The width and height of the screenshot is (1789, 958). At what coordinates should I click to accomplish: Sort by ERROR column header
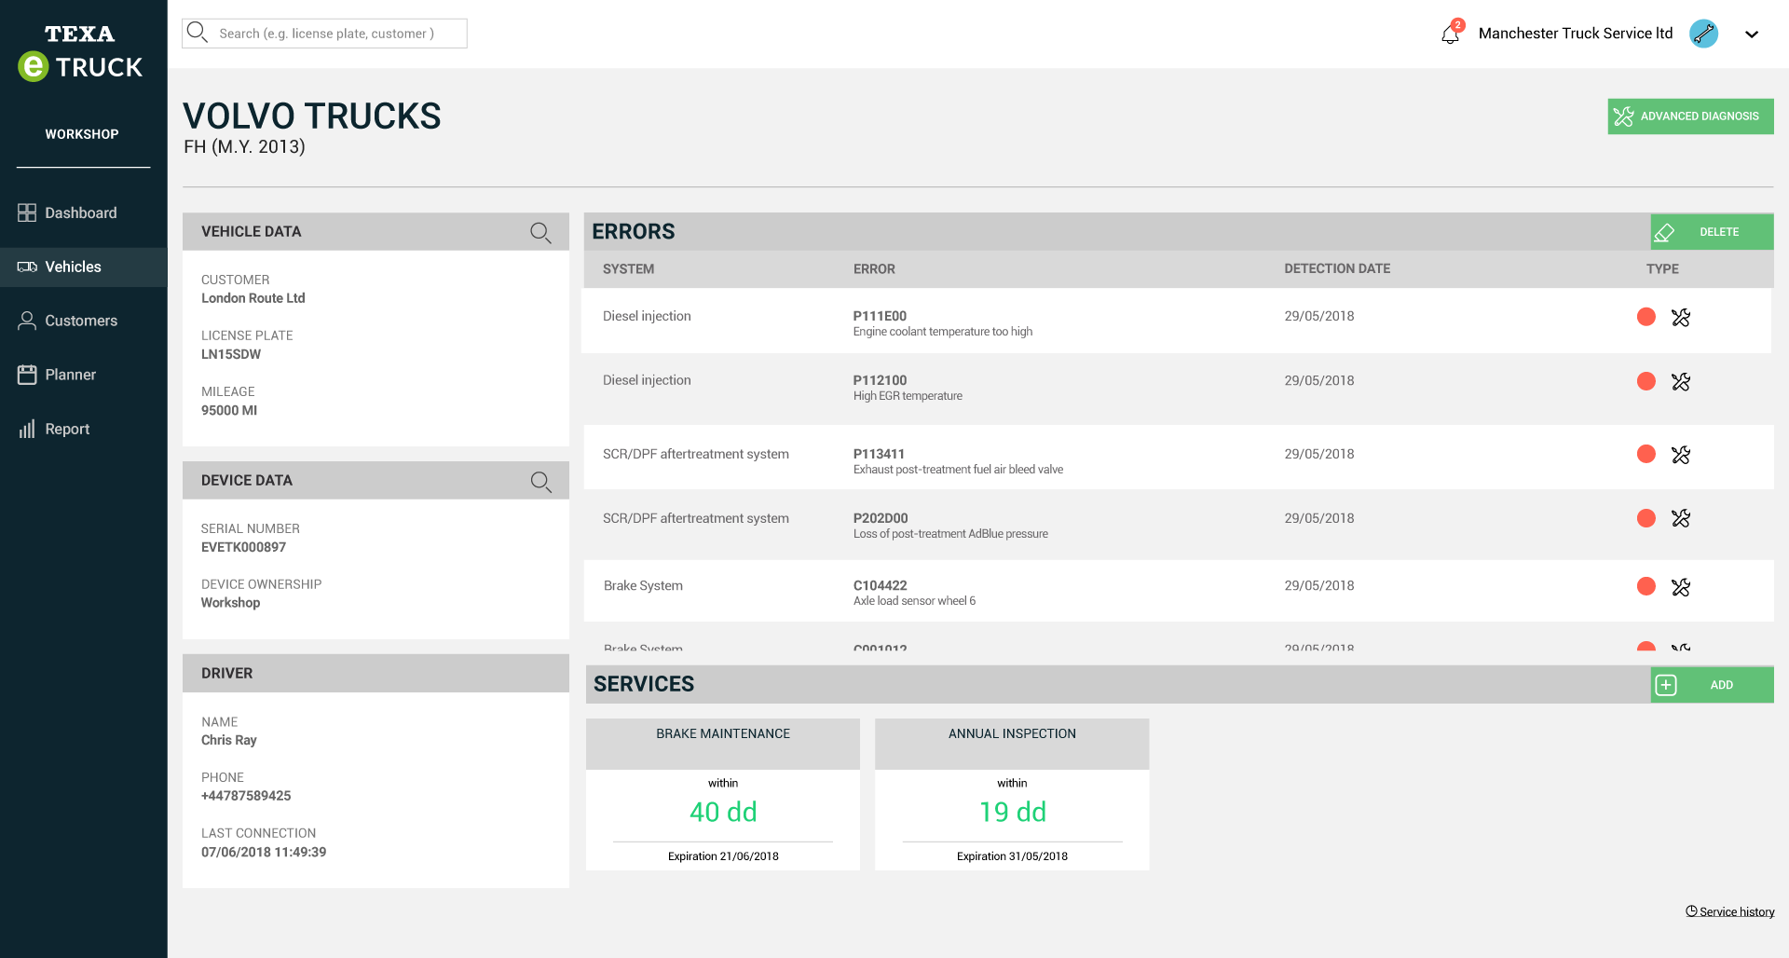point(874,268)
